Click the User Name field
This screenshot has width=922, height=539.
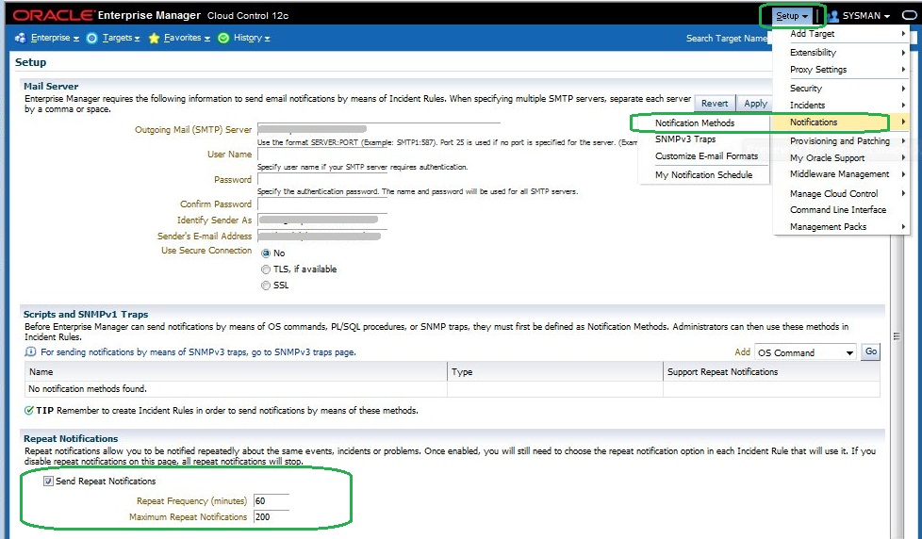(322, 155)
